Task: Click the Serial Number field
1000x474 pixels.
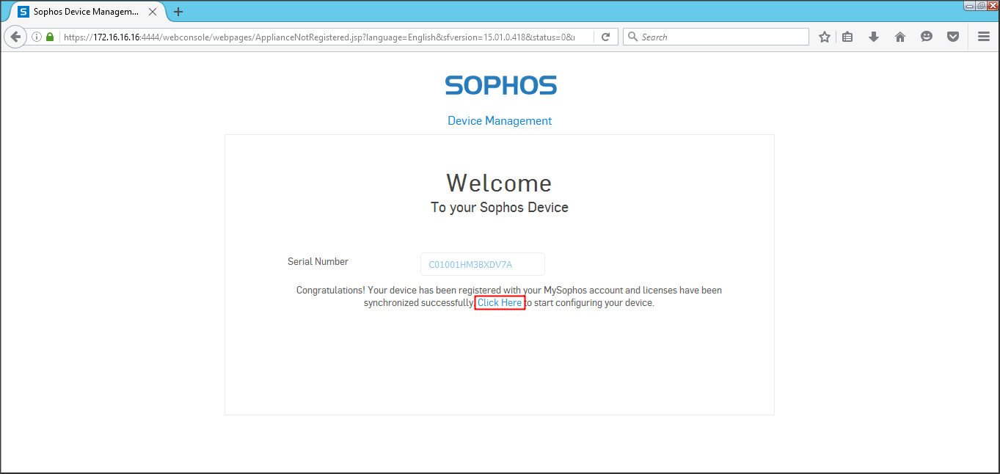Action: pyautogui.click(x=482, y=264)
